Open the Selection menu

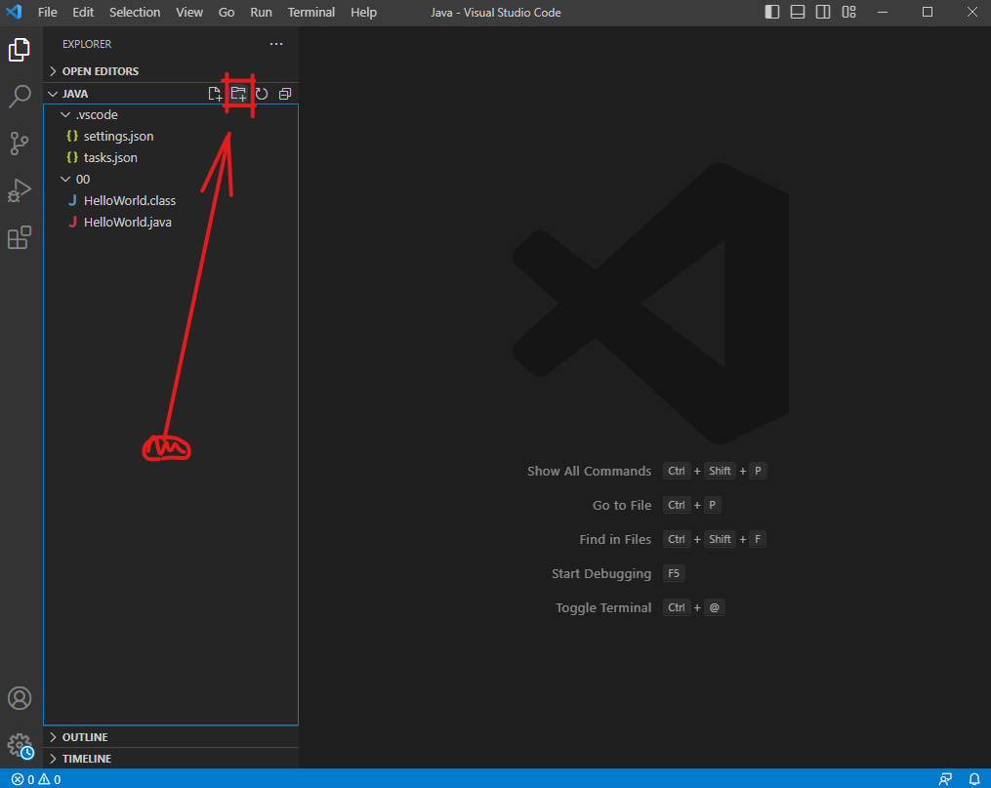tap(135, 13)
